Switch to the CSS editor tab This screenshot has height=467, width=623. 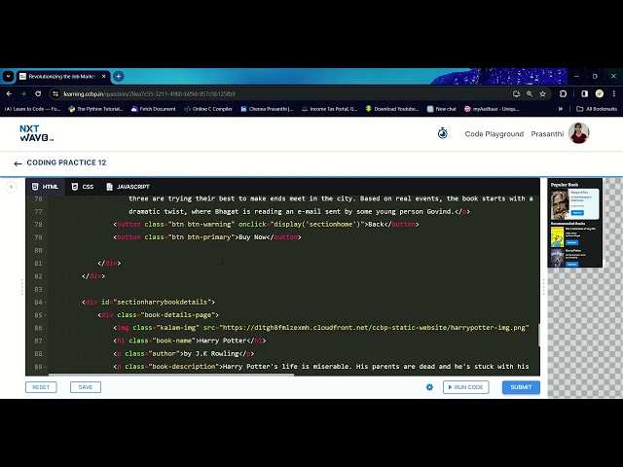pos(83,187)
